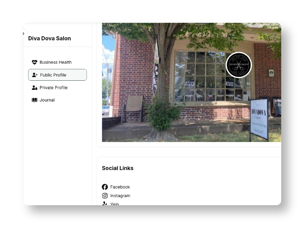Select the Public Profile menu item
Image resolution: width=304 pixels, height=228 pixels.
pos(57,75)
